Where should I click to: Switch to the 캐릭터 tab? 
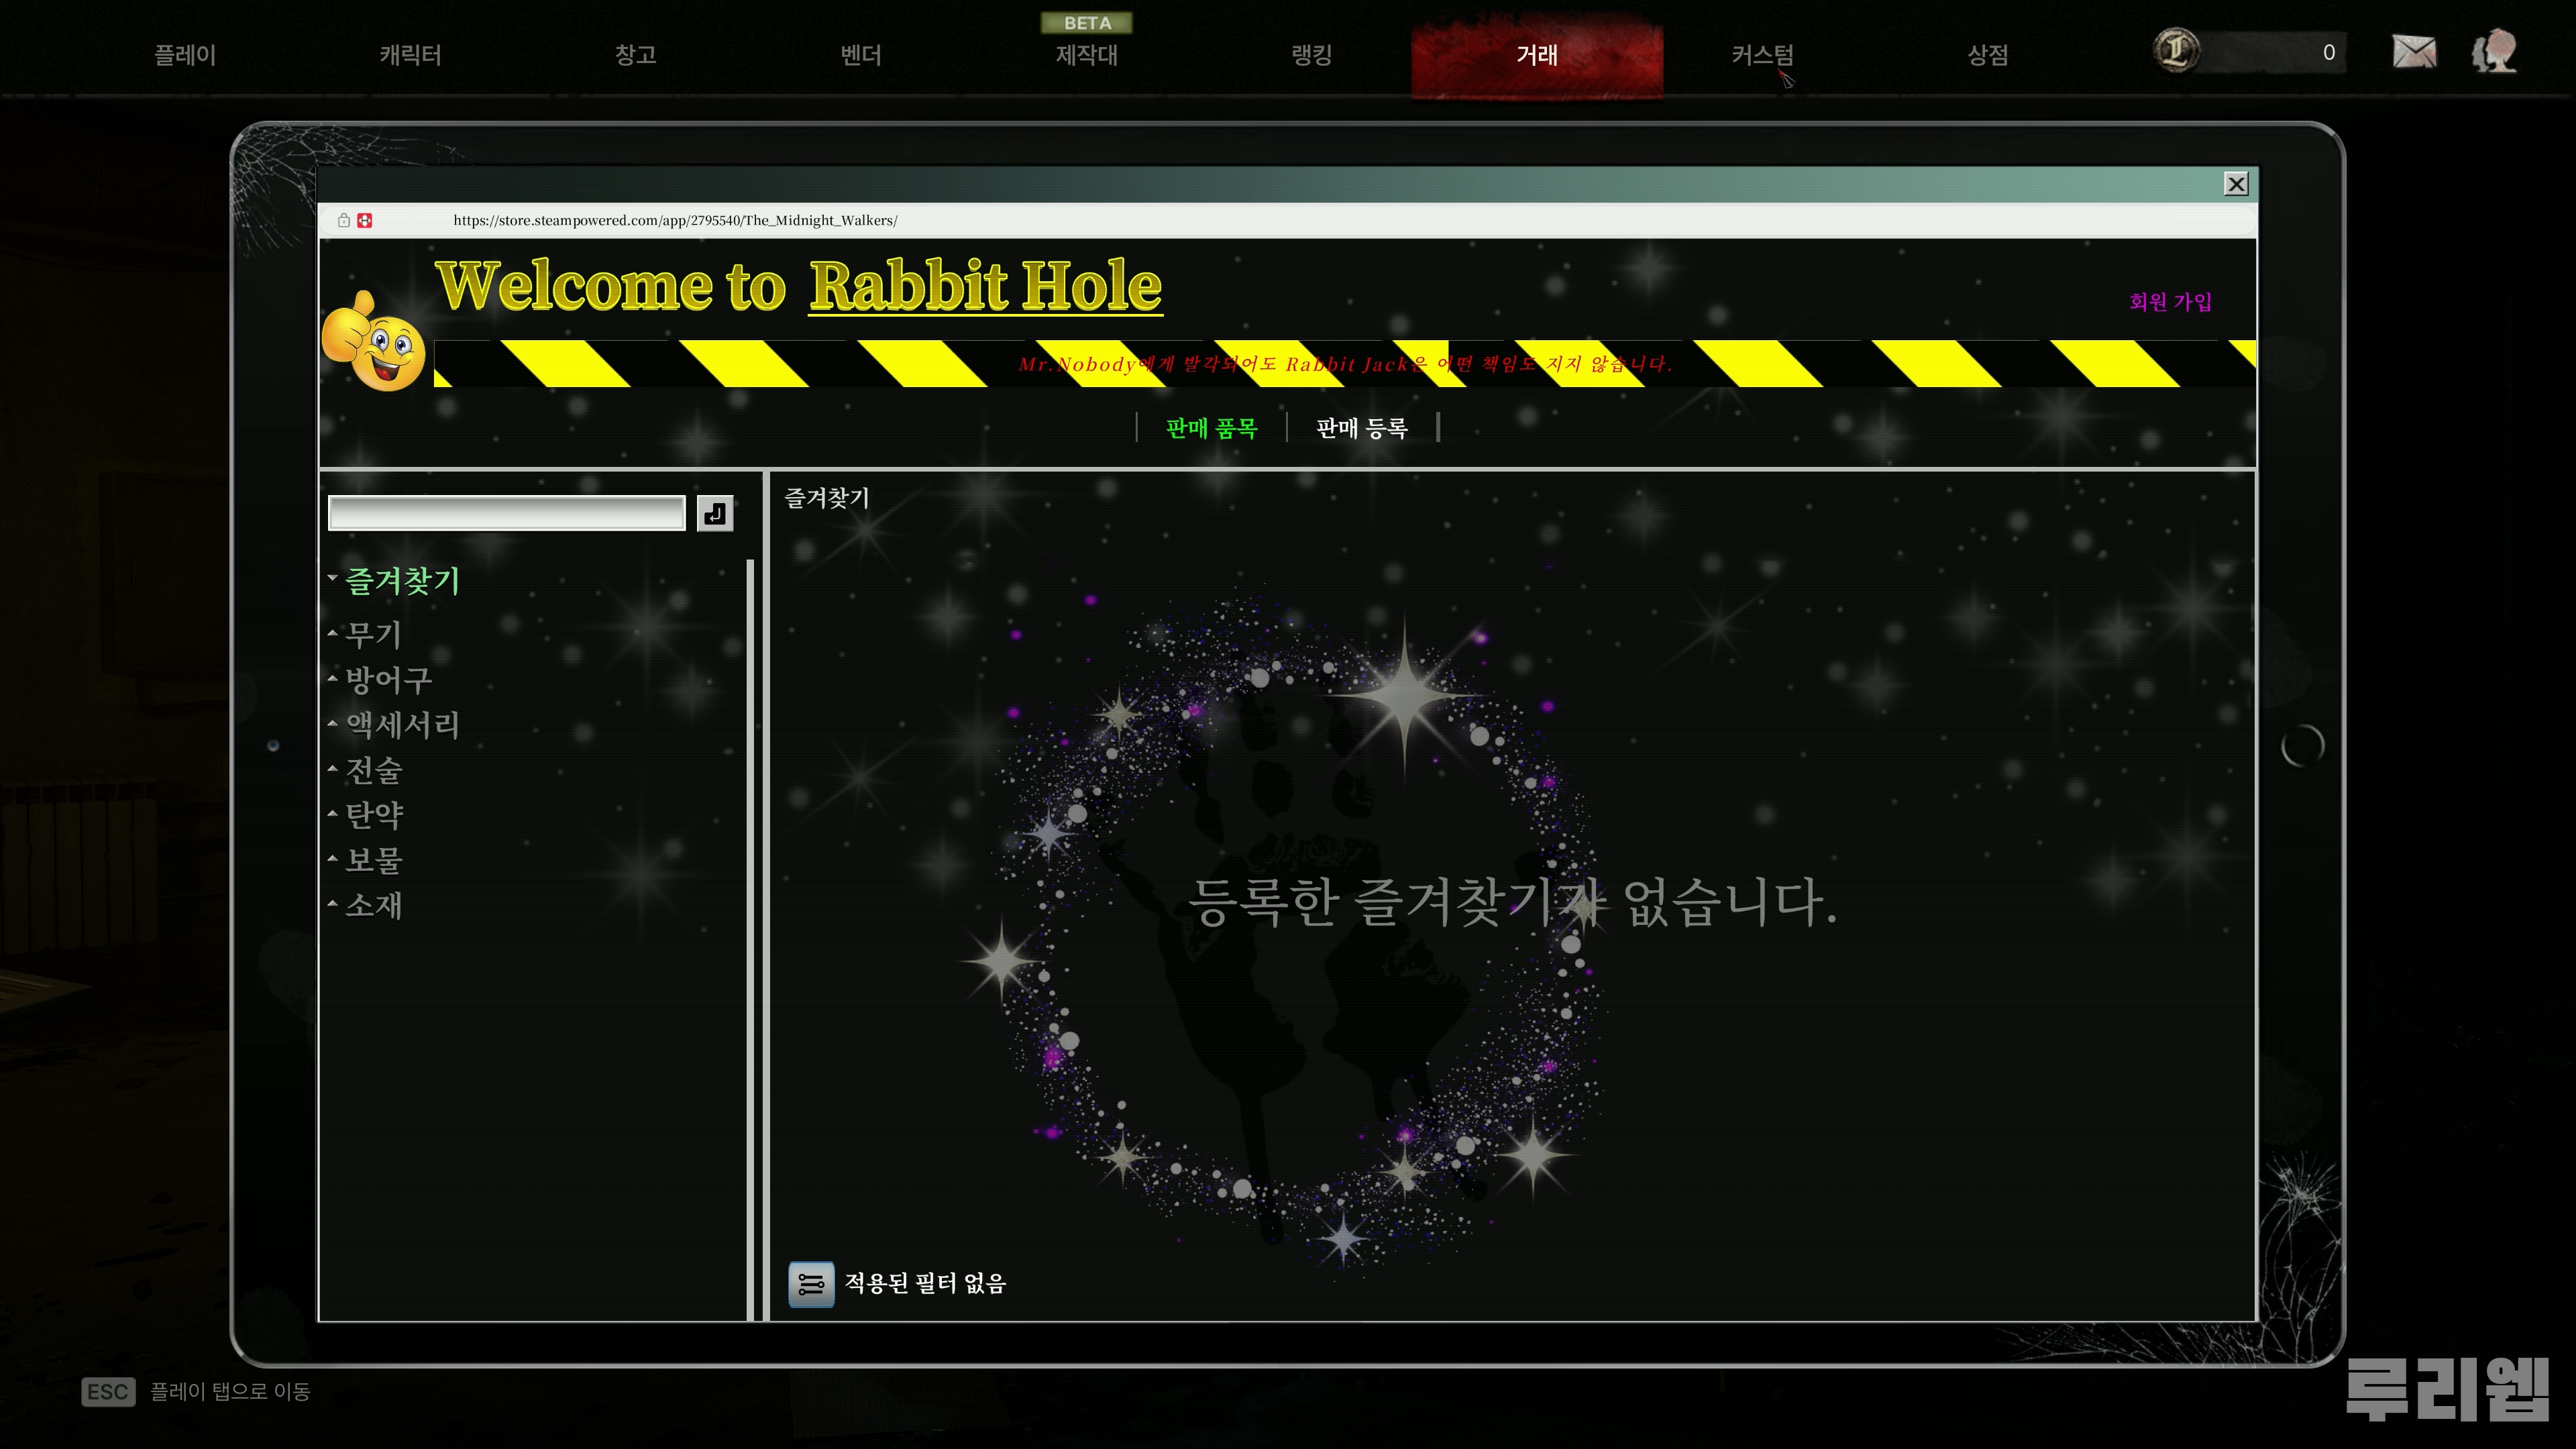(x=410, y=55)
